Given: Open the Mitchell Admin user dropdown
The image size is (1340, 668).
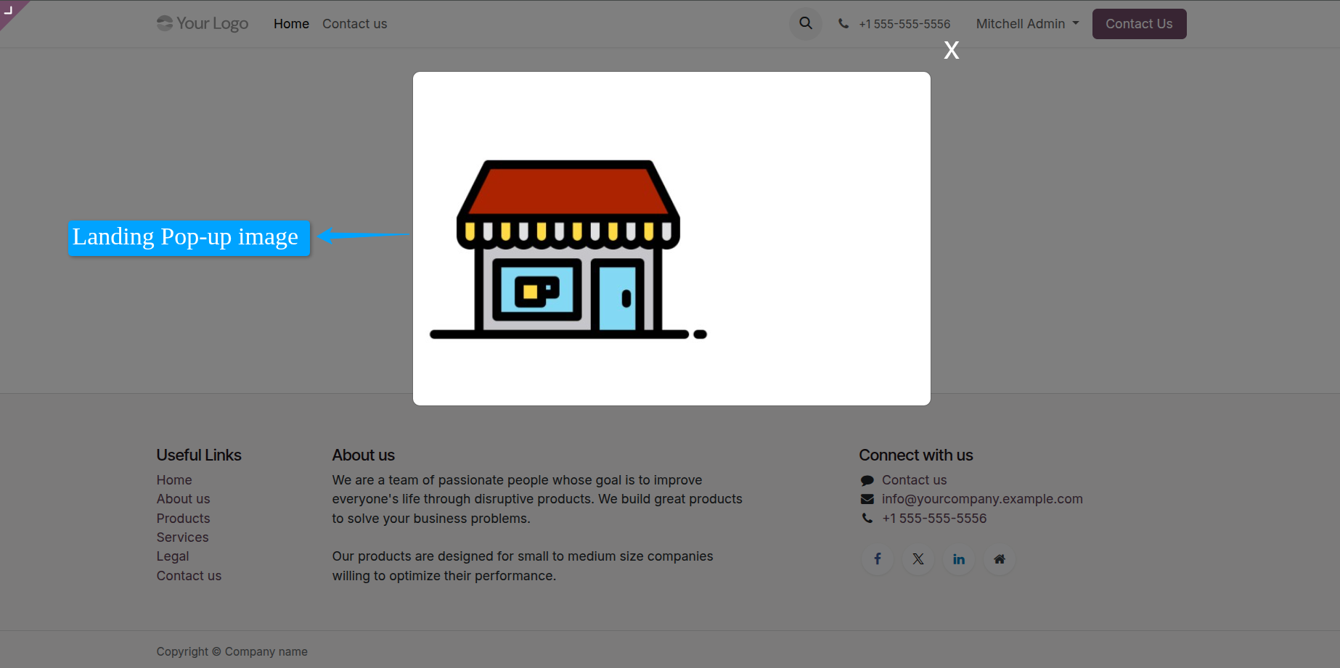Looking at the screenshot, I should pos(1027,24).
